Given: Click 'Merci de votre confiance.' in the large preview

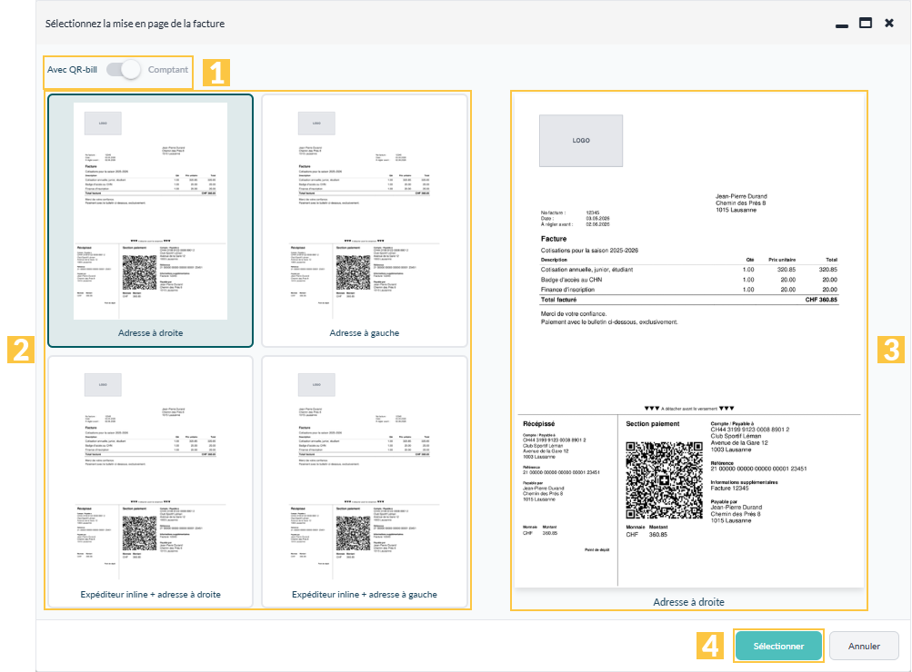Looking at the screenshot, I should pos(574,313).
